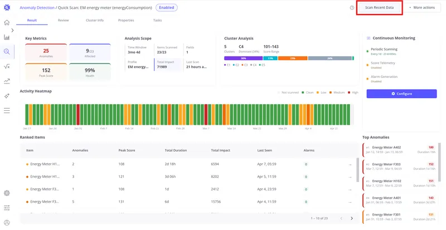Click the Periodic Scanning monitoring item
446x230 pixels.
[384, 51]
